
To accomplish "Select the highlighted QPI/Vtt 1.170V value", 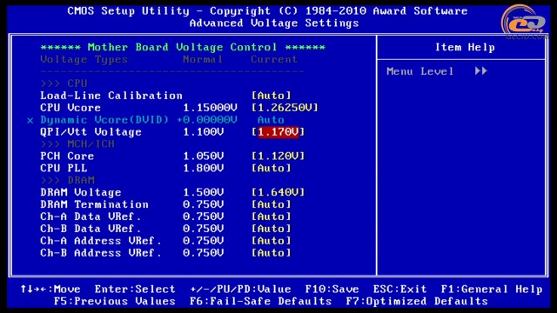I will (x=278, y=131).
